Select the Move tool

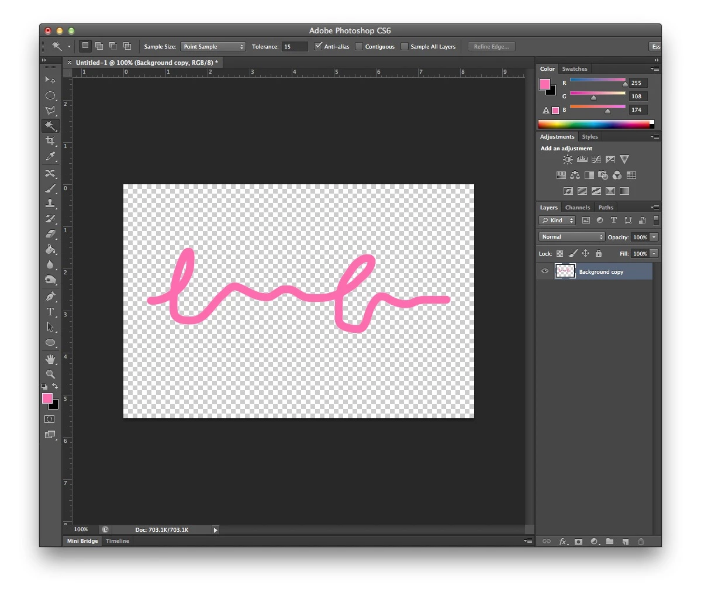(x=50, y=80)
